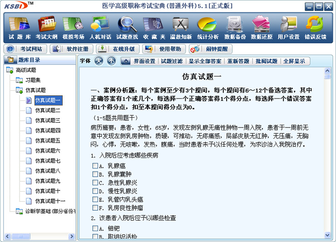Image resolution: width=336 pixels, height=242 pixels.
Task: Check option A 乳腺癌 in question 1
Action: (x=95, y=165)
